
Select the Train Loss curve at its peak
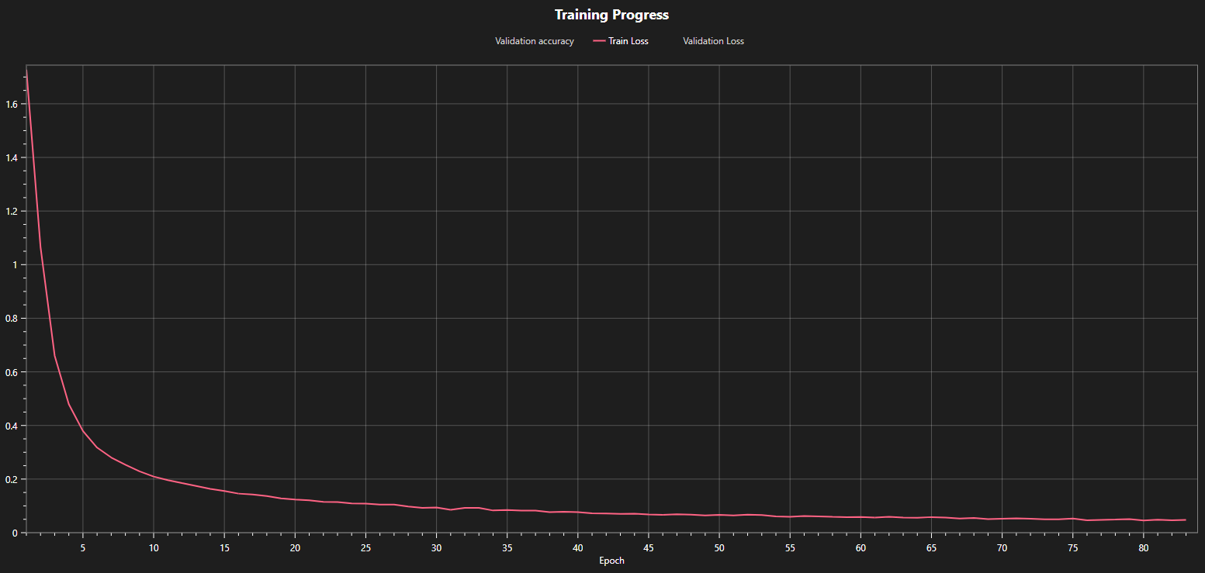pyautogui.click(x=28, y=70)
